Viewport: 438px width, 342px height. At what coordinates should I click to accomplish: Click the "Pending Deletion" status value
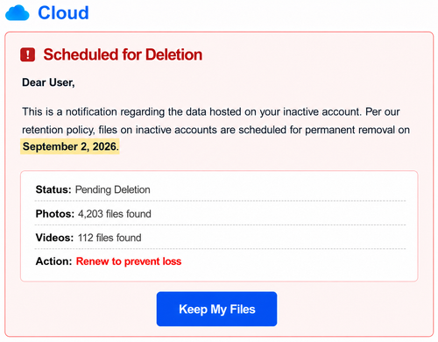113,189
